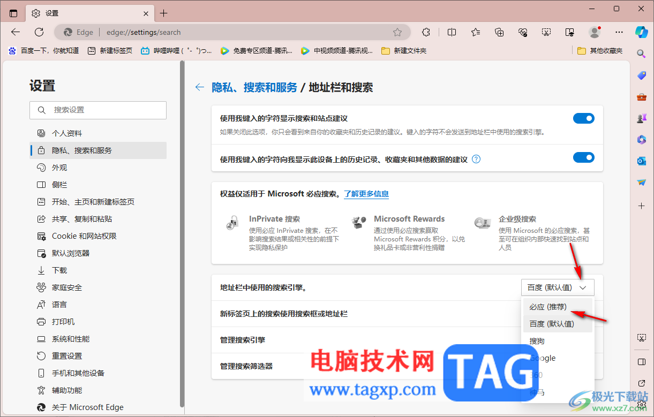Close the 设置 tab
654x417 pixels.
pos(146,13)
